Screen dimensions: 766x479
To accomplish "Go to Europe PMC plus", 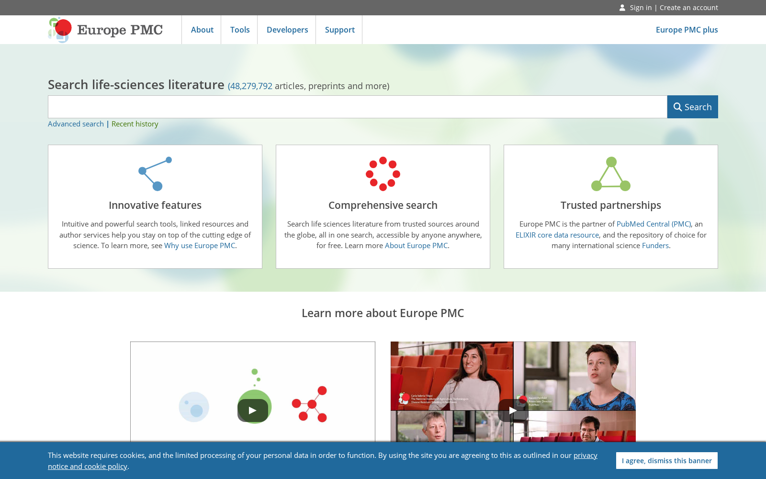I will [x=687, y=30].
